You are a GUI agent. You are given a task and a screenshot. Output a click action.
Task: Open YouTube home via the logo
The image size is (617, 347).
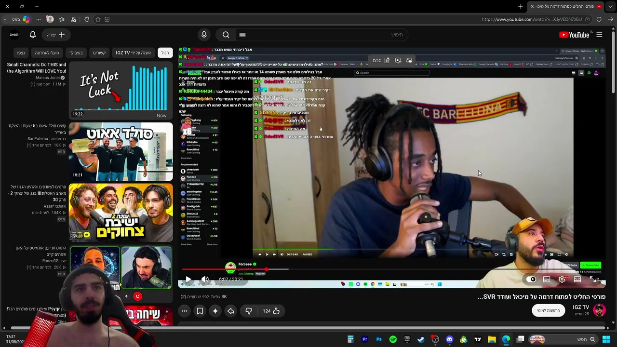tap(574, 35)
